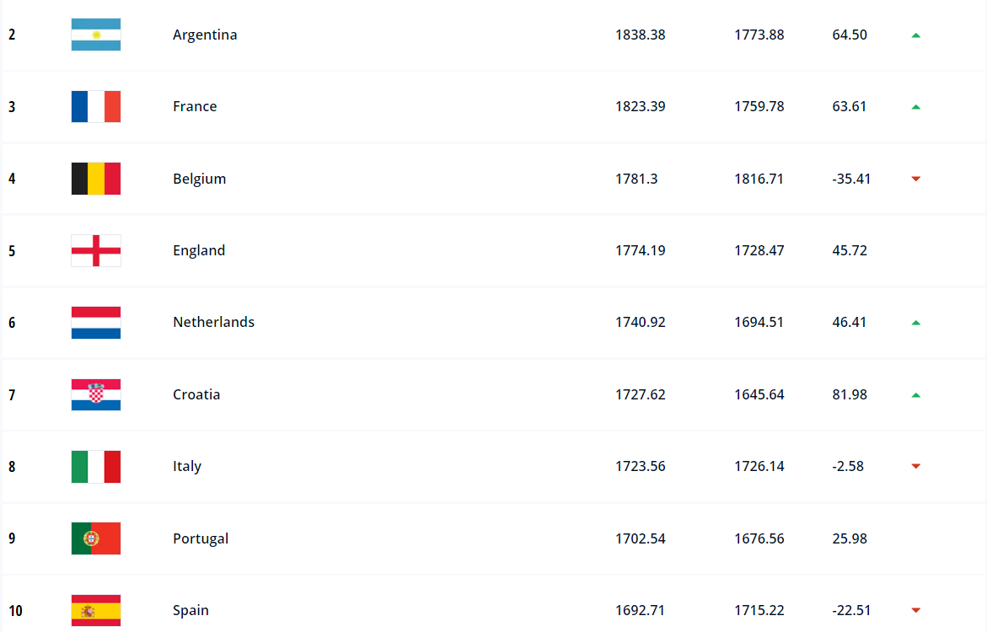Viewport: 987px width, 632px height.
Task: Click the Argentina flag icon
Action: 96,35
